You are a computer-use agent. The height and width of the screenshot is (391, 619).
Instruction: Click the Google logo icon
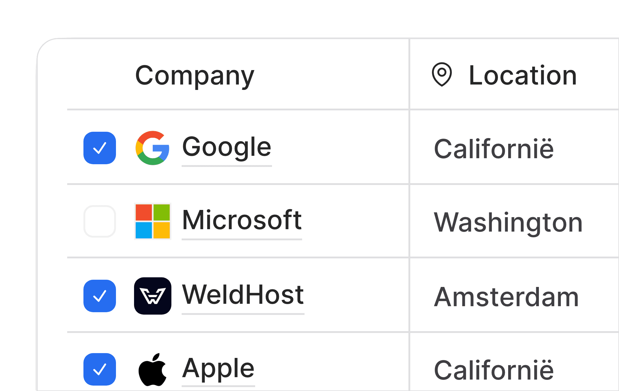(x=152, y=148)
